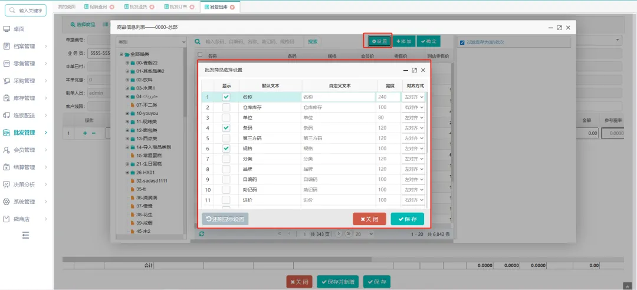The image size is (637, 290).
Task: Click the 系统管理 gear icon
Action: (x=6, y=202)
